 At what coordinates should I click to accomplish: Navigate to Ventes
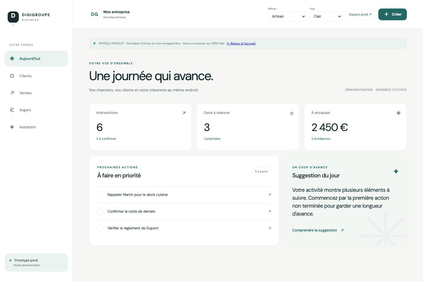[36, 93]
